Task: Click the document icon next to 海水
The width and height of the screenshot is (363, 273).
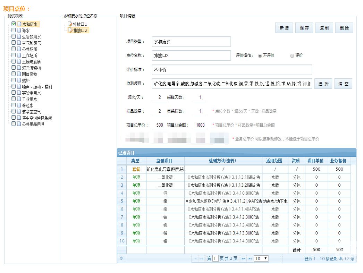Action: 19,31
